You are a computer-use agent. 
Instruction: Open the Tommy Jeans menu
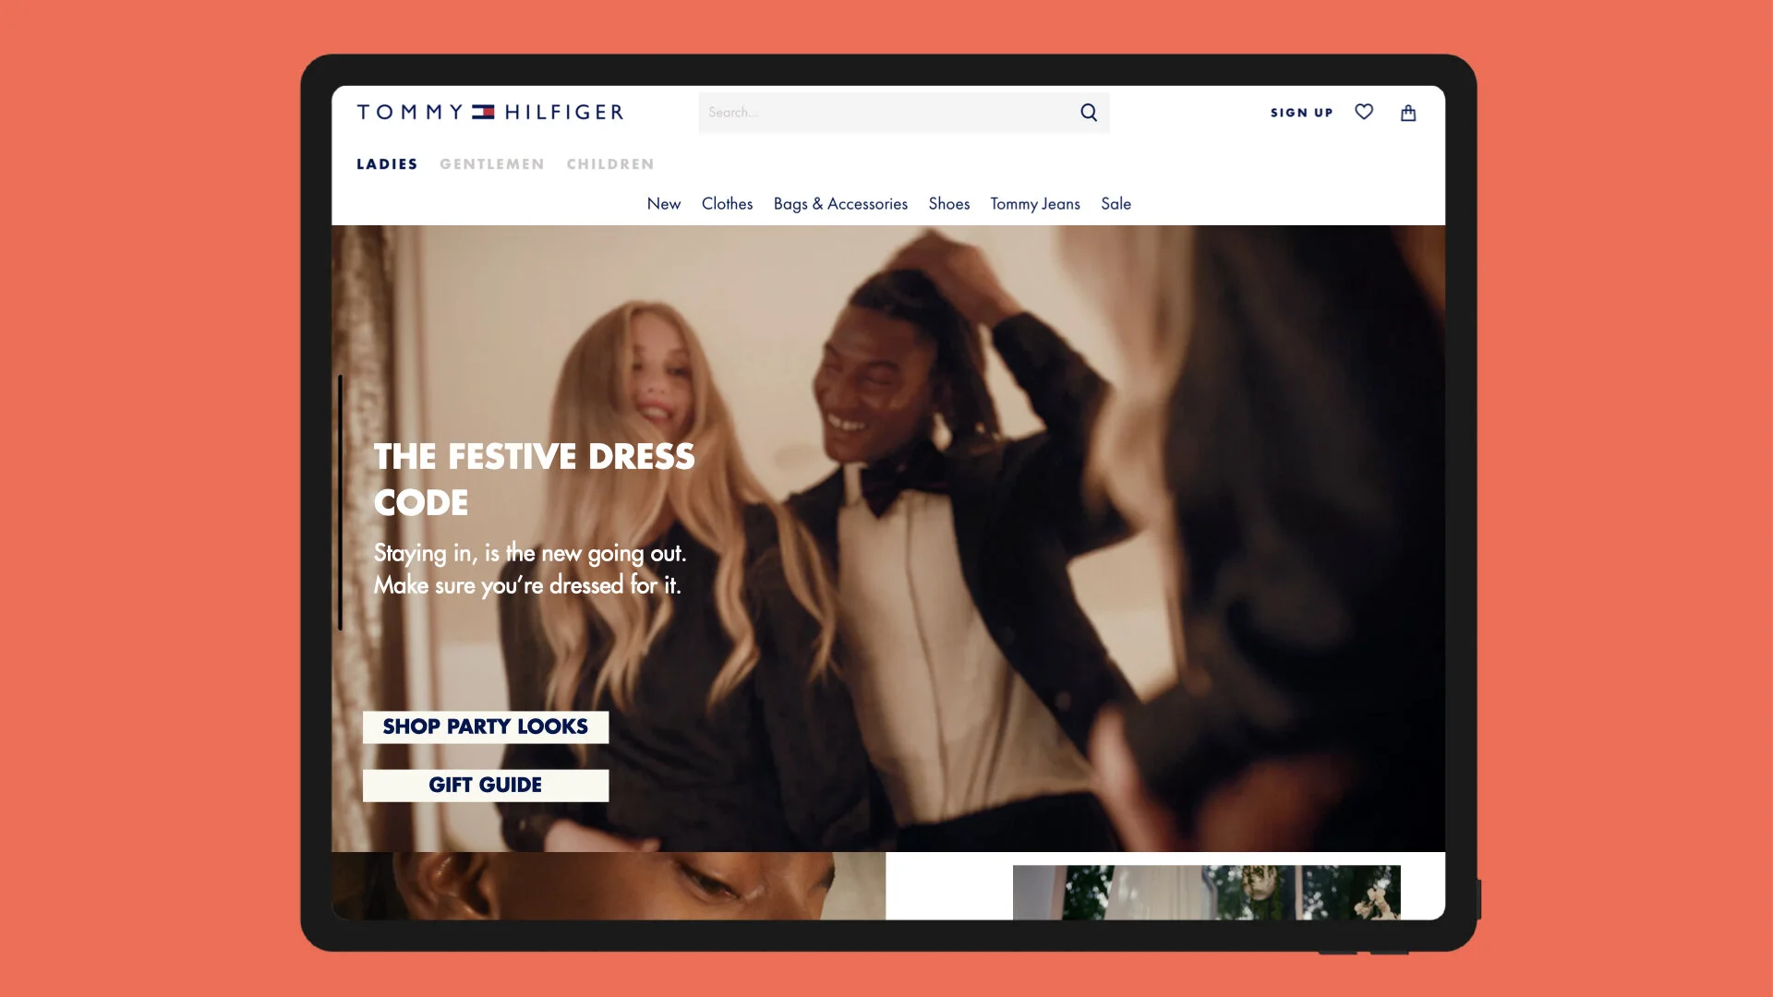point(1035,204)
